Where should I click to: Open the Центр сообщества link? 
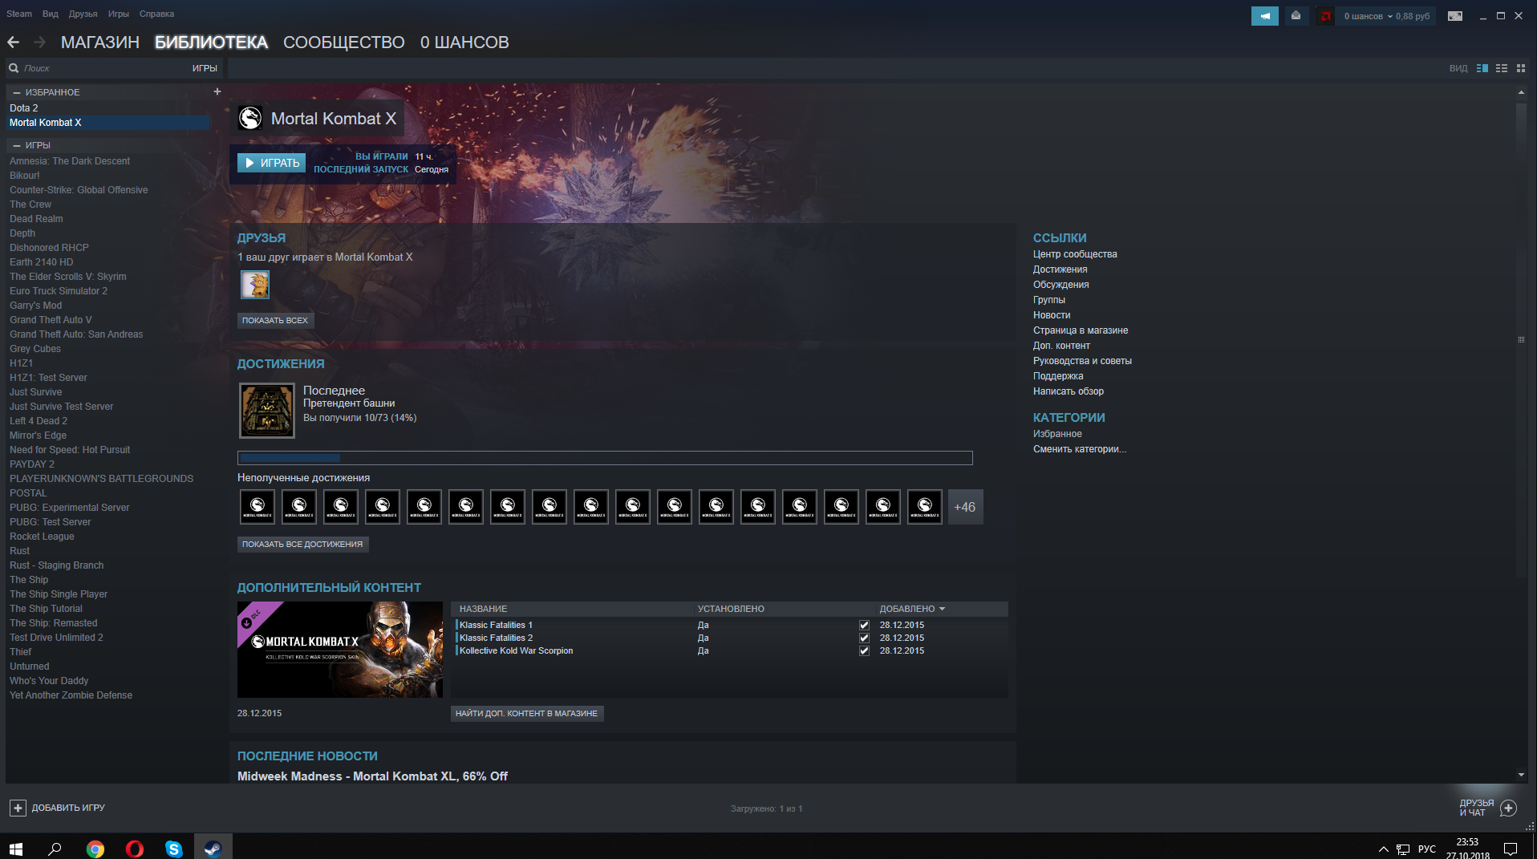pyautogui.click(x=1075, y=254)
